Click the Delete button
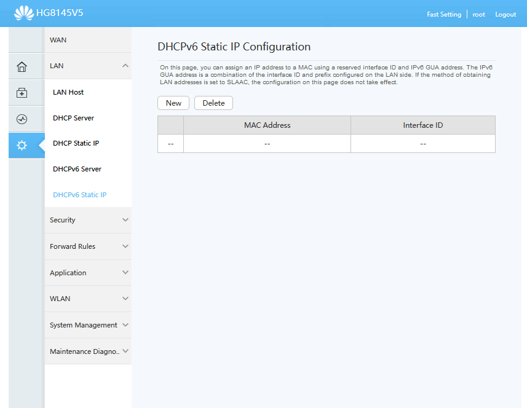 pyautogui.click(x=213, y=103)
